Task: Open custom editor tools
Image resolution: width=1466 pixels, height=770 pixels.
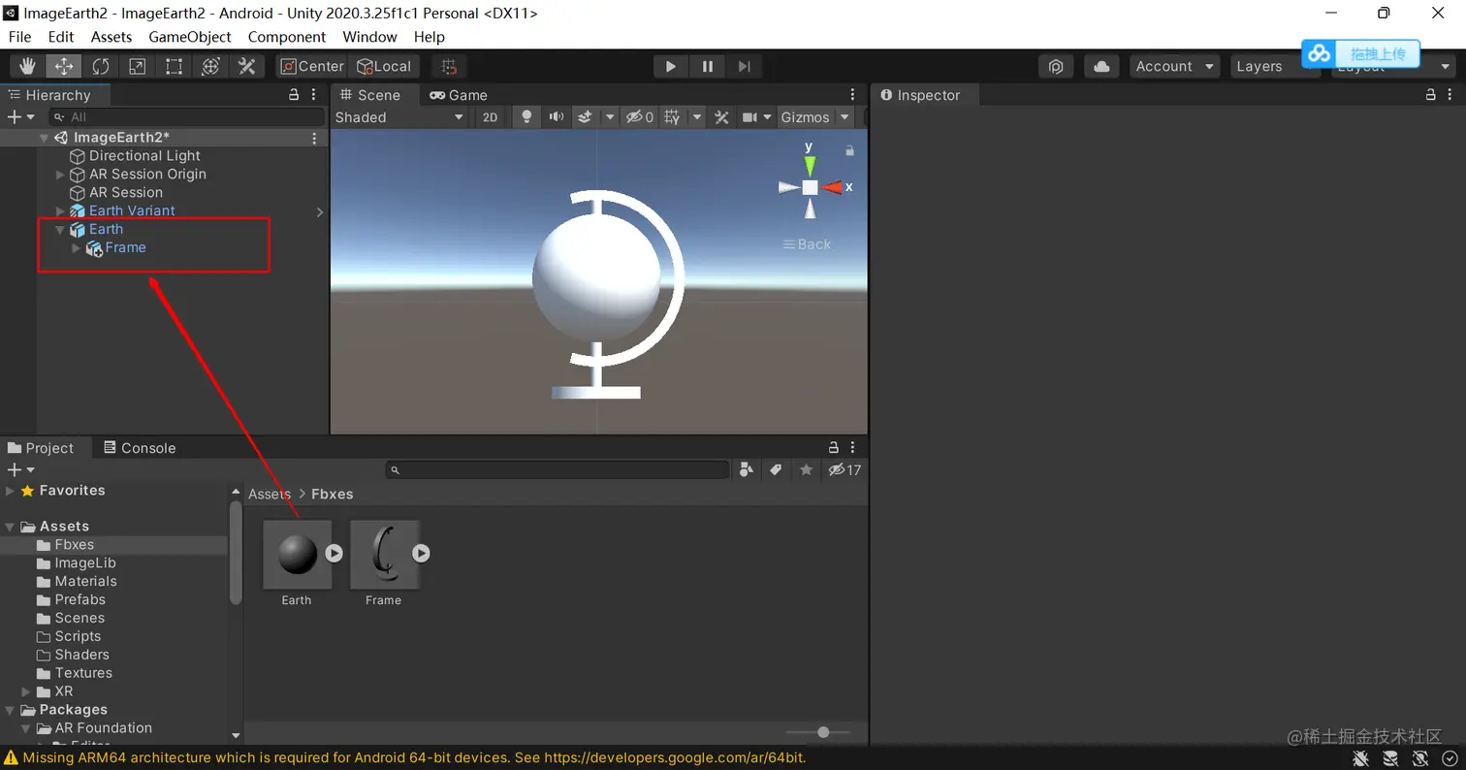Action: (247, 66)
